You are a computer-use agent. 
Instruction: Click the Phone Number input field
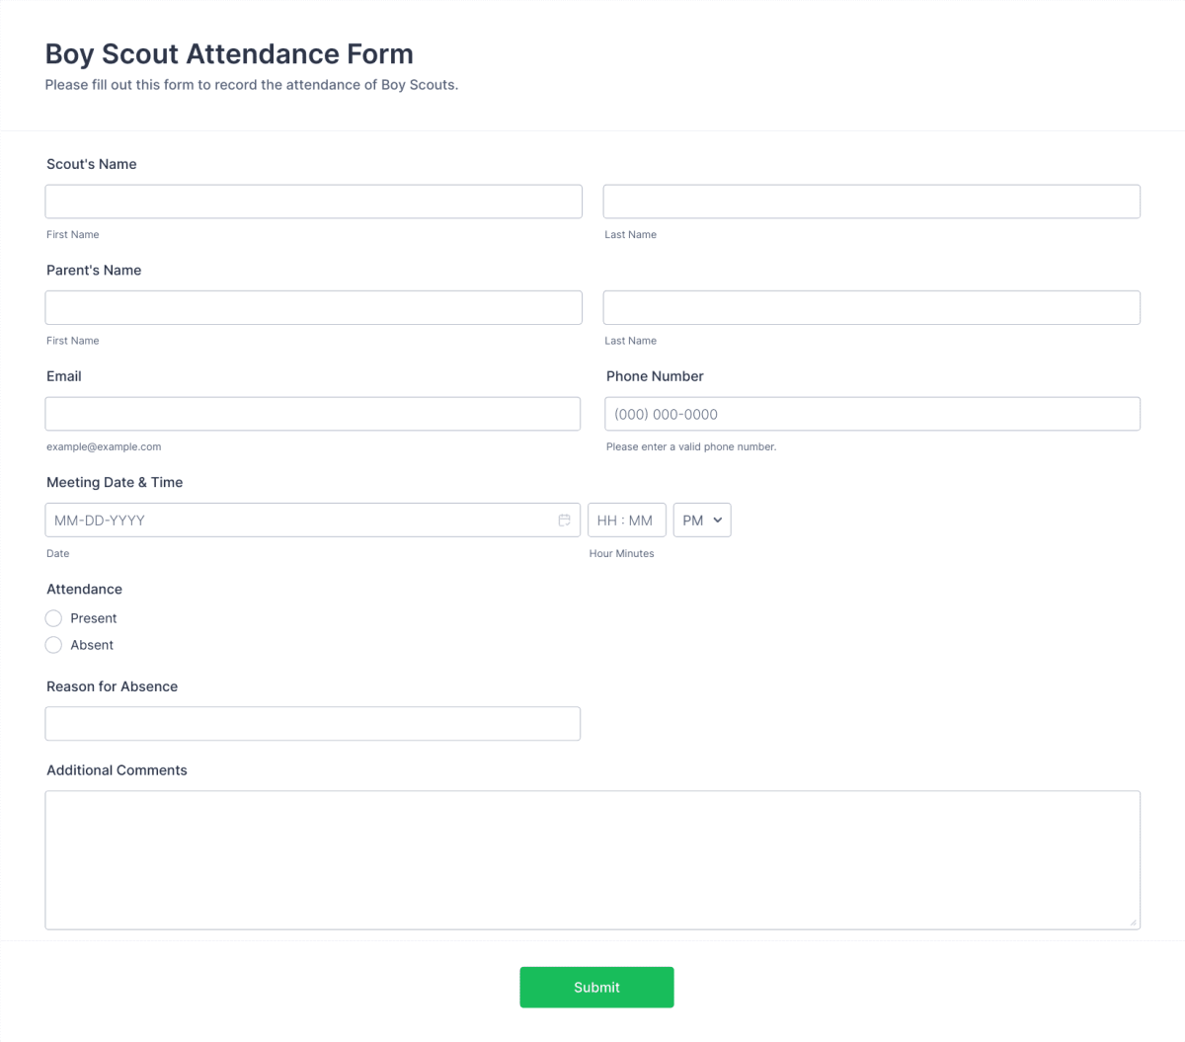(x=872, y=413)
